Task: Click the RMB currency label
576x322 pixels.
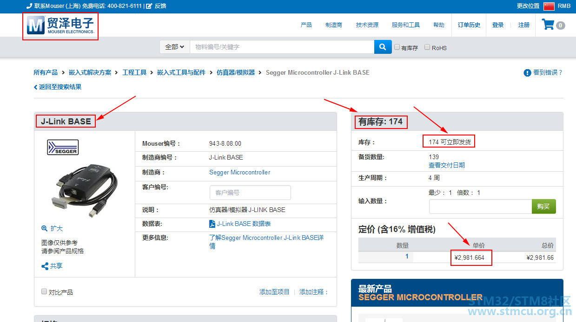Action: (x=564, y=6)
